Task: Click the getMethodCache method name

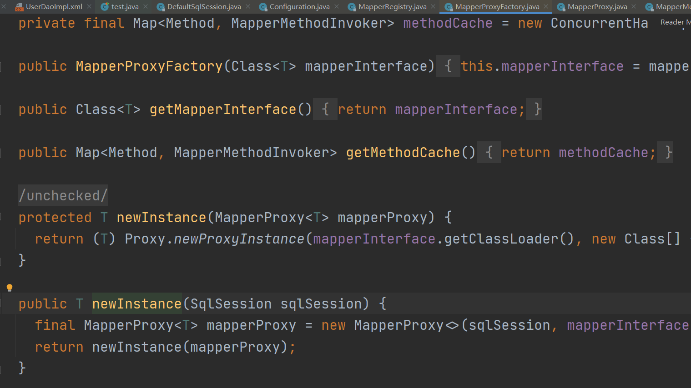Action: (x=403, y=153)
